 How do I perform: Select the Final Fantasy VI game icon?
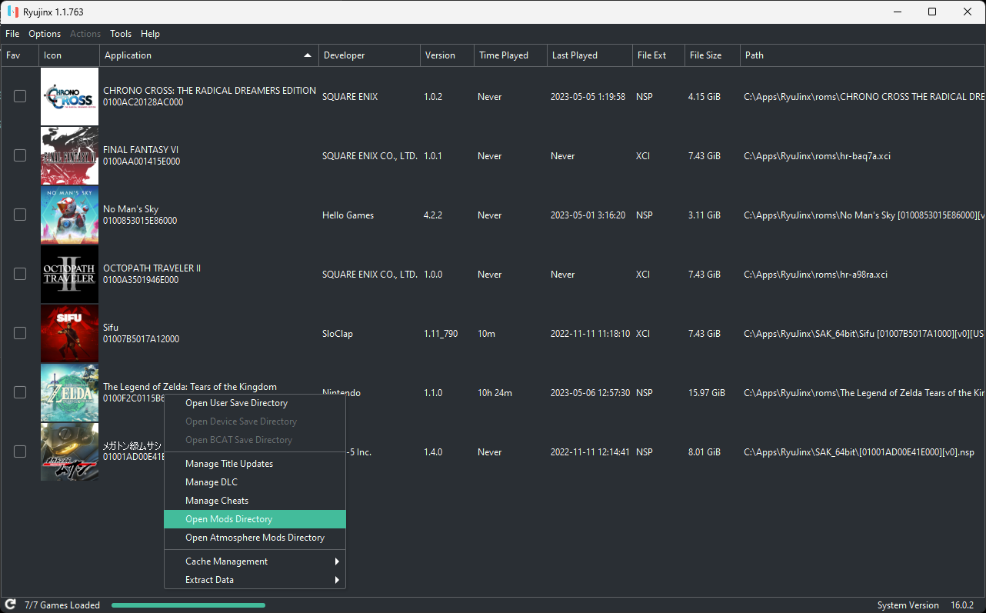tap(69, 155)
